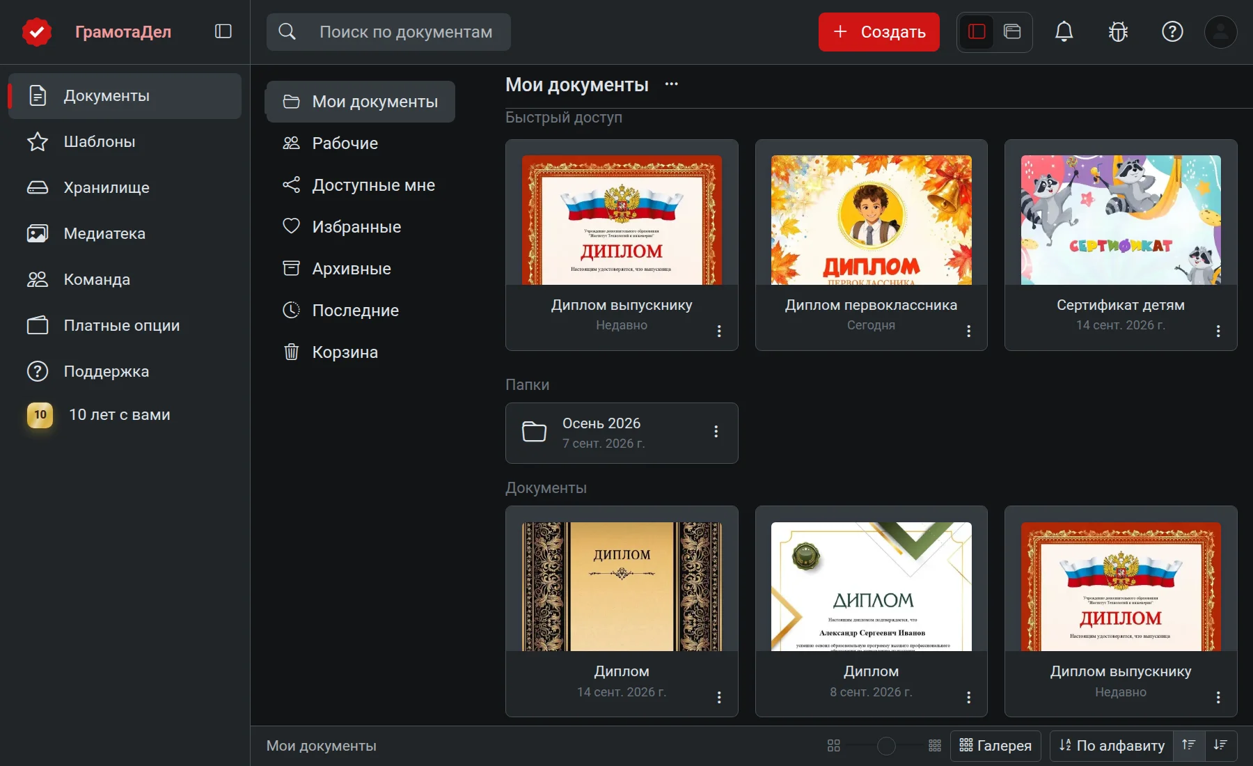Go to Документы section
1253x766 pixels.
point(125,96)
